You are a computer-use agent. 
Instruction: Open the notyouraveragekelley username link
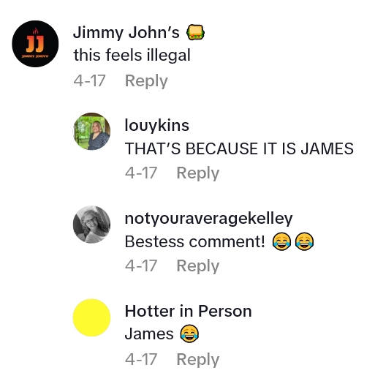(x=208, y=219)
